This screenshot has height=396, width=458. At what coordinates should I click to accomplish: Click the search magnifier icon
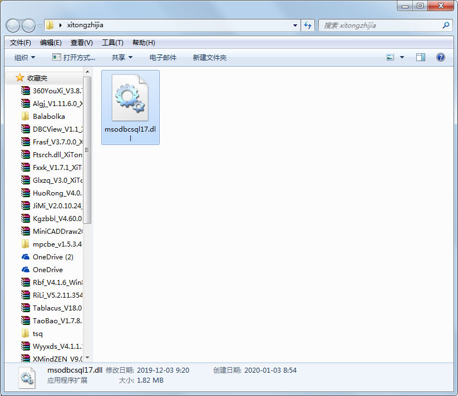[x=446, y=25]
